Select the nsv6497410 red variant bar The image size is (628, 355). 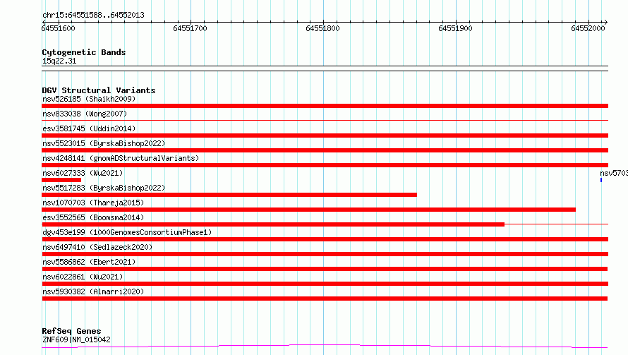[x=325, y=254]
